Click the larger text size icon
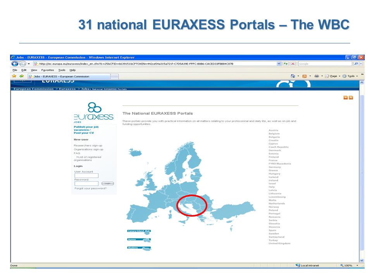Image resolution: width=372 pixels, height=279 pixels. [x=351, y=98]
